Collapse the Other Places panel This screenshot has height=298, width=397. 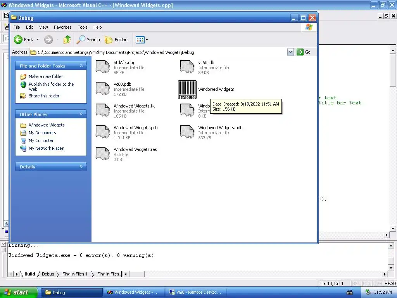click(81, 114)
